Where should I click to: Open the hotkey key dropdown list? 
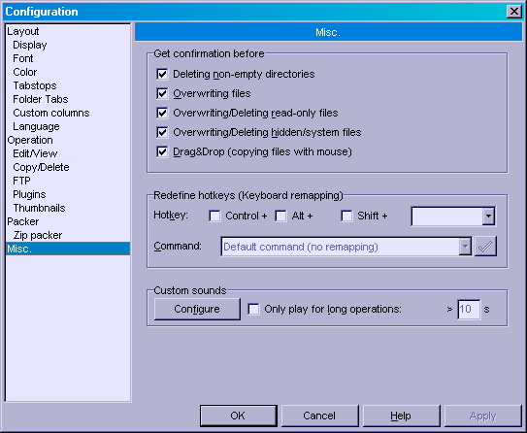[x=488, y=216]
